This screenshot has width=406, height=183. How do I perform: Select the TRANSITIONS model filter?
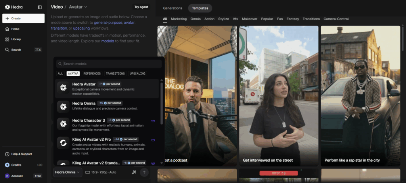[x=115, y=74]
